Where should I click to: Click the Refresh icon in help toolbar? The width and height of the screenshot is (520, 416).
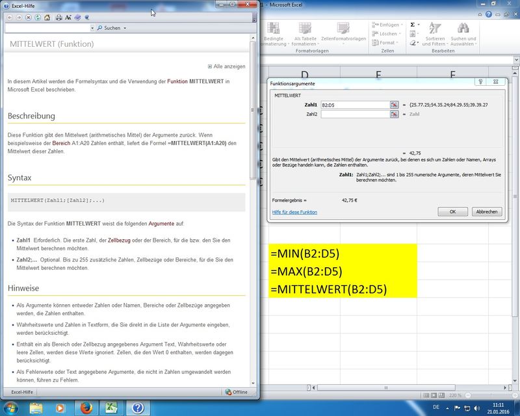[x=37, y=18]
